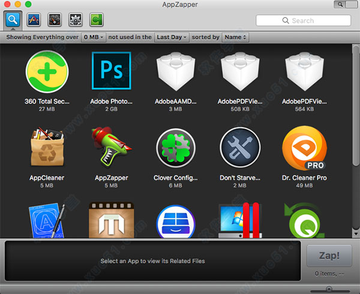
Task: Open the sorted by Name dropdown
Action: [235, 37]
